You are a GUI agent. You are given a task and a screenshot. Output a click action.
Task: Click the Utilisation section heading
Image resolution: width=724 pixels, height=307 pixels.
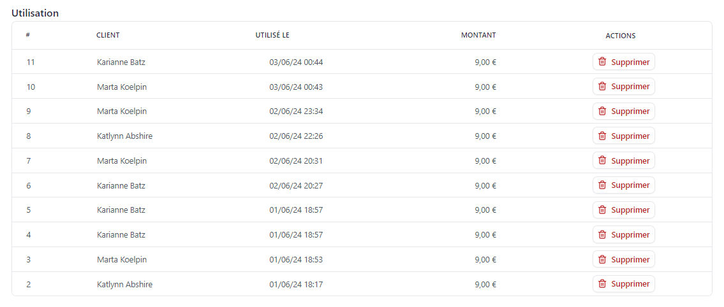(35, 13)
